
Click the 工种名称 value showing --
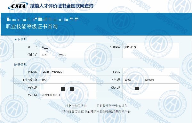(125, 72)
